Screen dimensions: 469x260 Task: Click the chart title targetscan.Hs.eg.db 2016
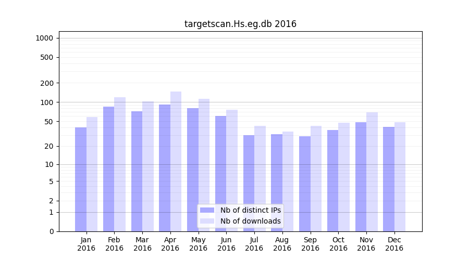(240, 24)
